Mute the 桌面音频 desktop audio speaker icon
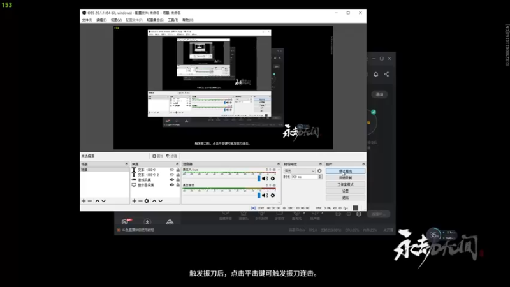The height and width of the screenshot is (287, 510). (x=265, y=195)
